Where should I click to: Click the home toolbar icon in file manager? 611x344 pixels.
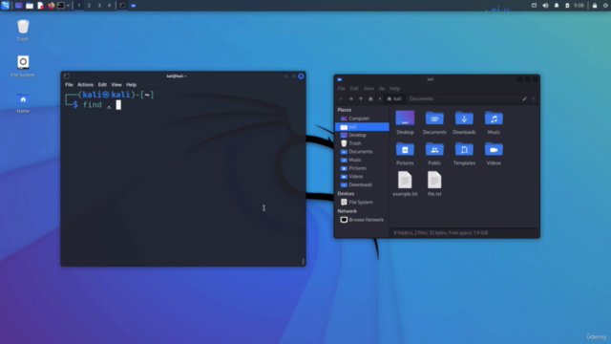pos(370,99)
